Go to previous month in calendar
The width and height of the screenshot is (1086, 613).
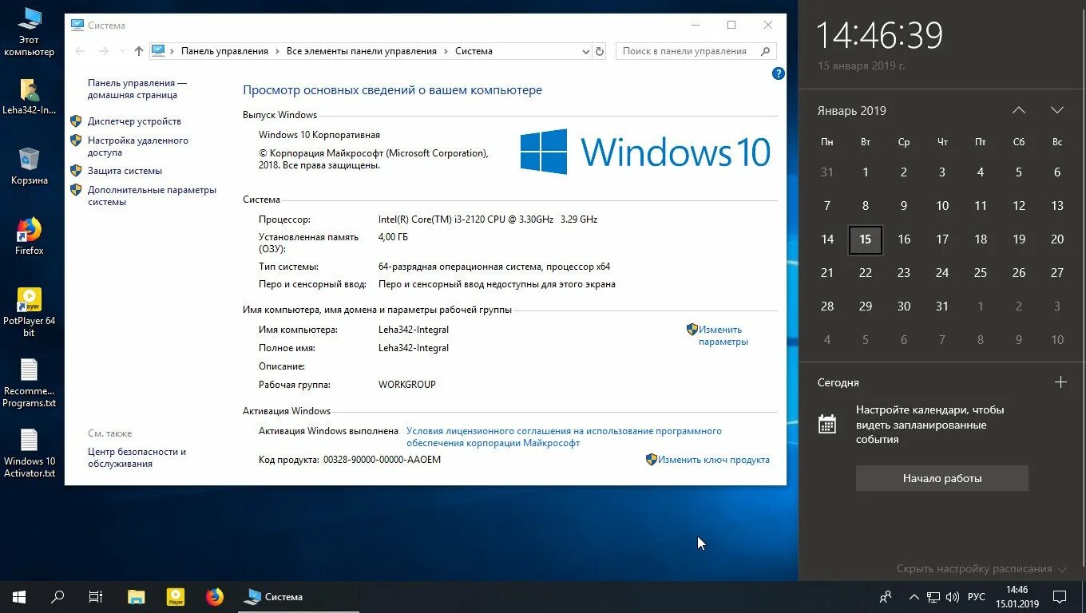click(x=1019, y=110)
